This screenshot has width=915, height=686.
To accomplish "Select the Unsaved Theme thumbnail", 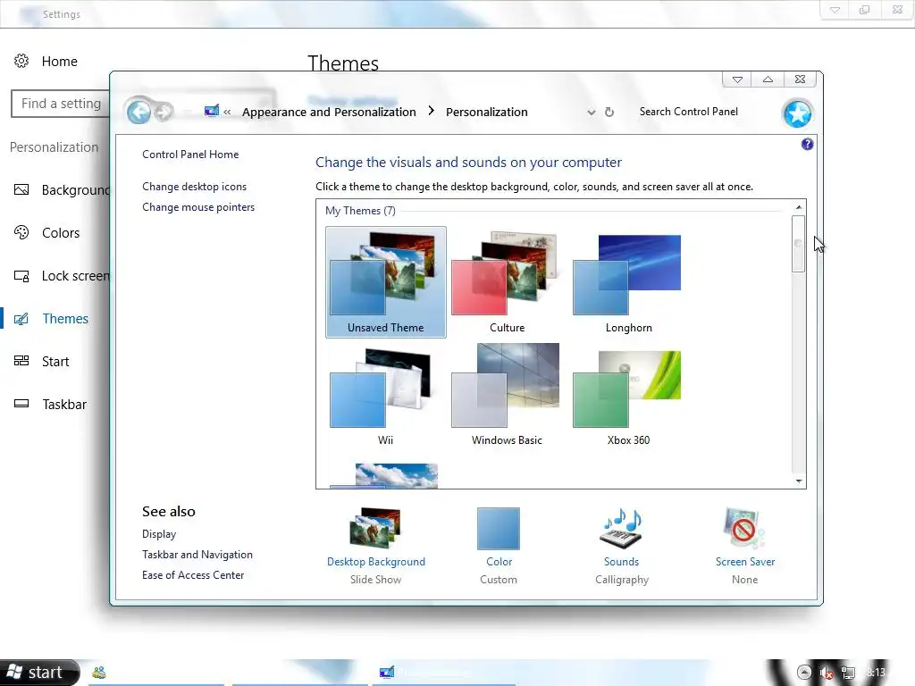I will 386,282.
